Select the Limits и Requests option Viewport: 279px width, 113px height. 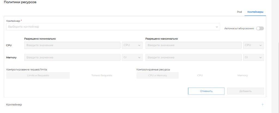coord(38,75)
